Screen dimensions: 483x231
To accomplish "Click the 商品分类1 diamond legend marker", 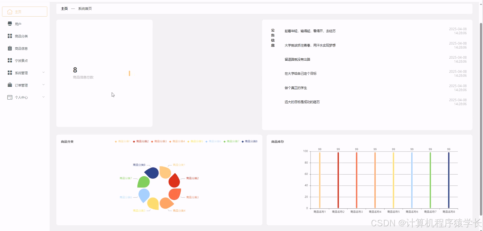I will (x=116, y=141).
